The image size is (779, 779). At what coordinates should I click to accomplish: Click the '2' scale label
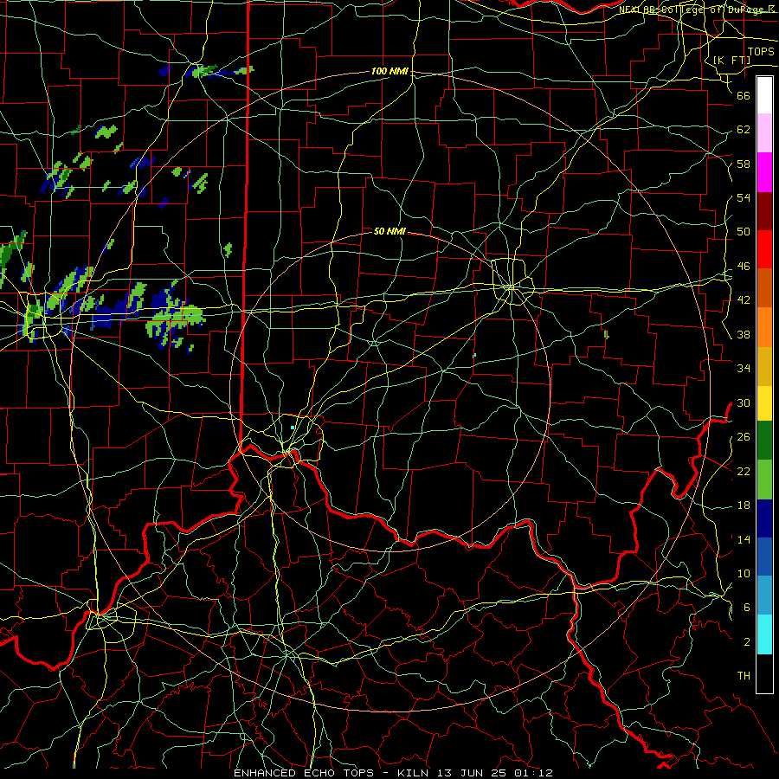pyautogui.click(x=747, y=642)
